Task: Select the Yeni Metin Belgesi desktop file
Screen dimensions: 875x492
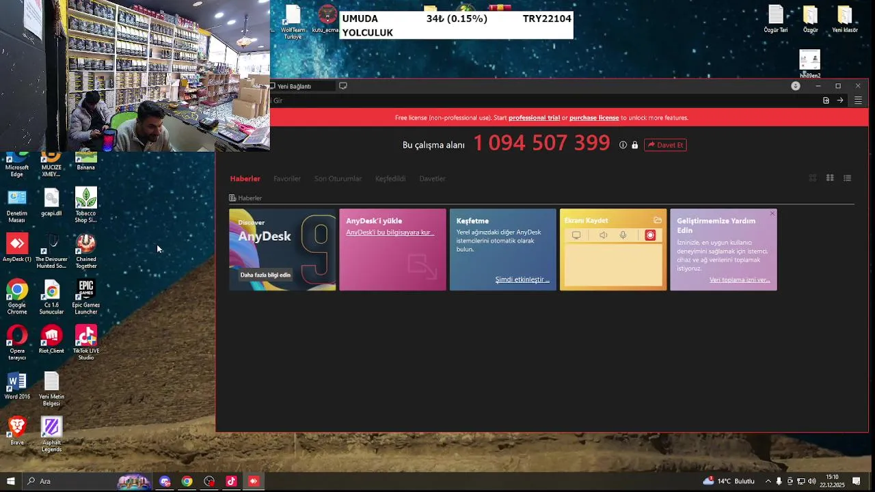Action: [x=51, y=389]
